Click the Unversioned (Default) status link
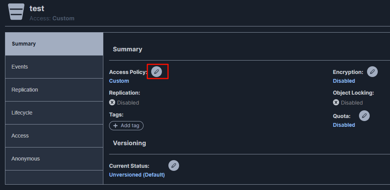Screen dimensions: 390x190 pyautogui.click(x=137, y=175)
